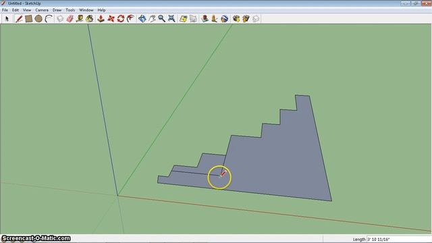Click the Zoom Extents icon

[171, 19]
